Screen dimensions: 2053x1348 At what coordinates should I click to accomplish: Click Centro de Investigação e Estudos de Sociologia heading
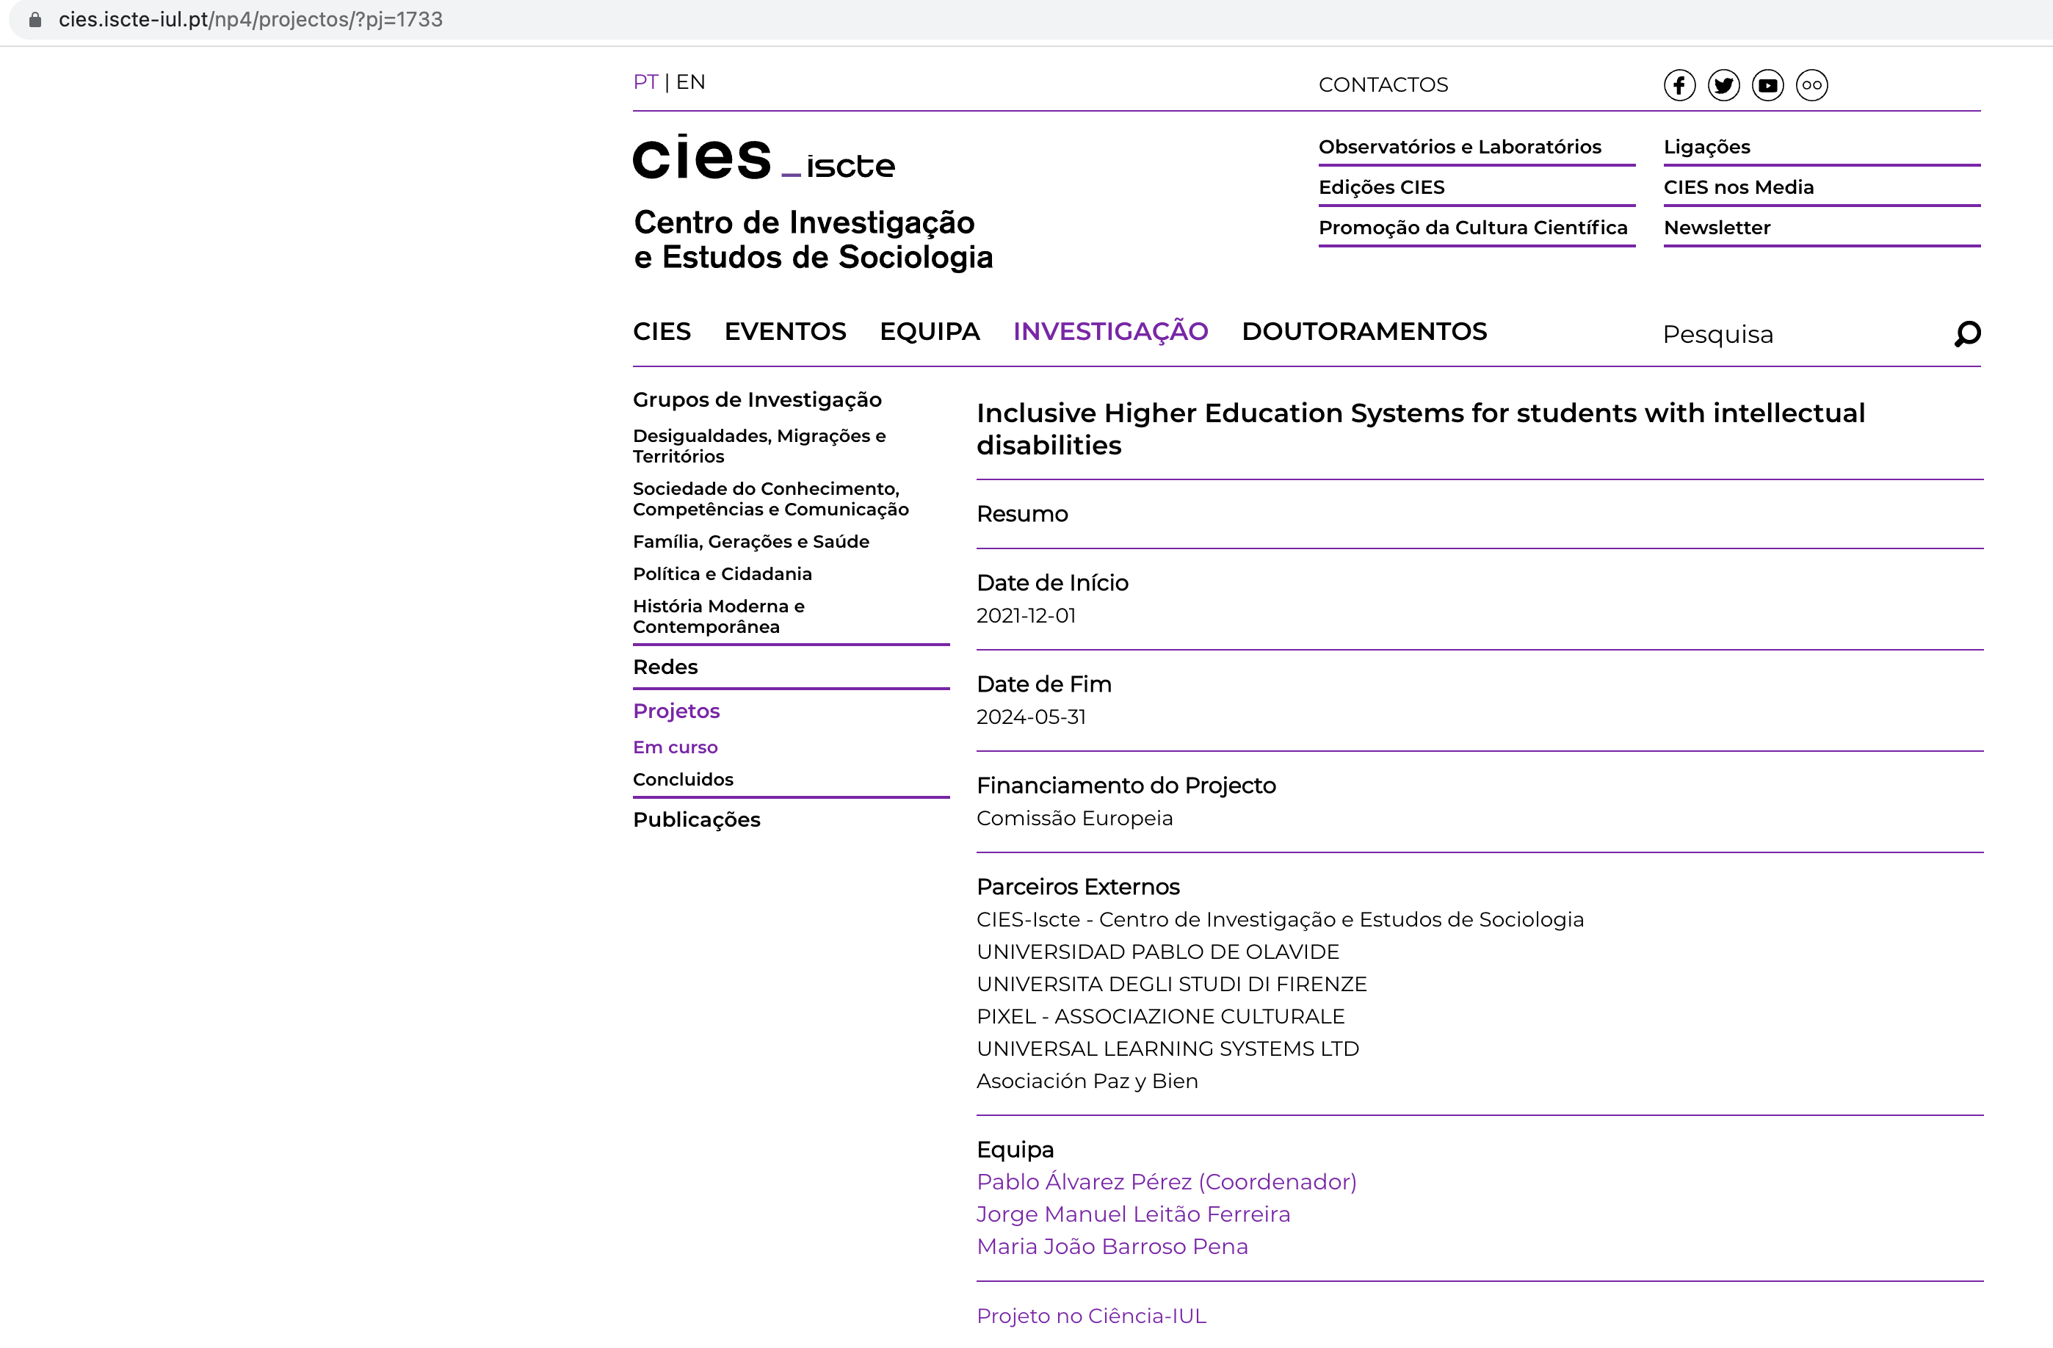(x=814, y=240)
